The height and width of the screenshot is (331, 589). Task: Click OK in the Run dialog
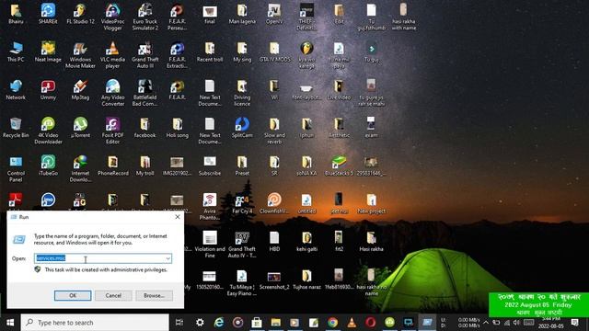point(73,295)
